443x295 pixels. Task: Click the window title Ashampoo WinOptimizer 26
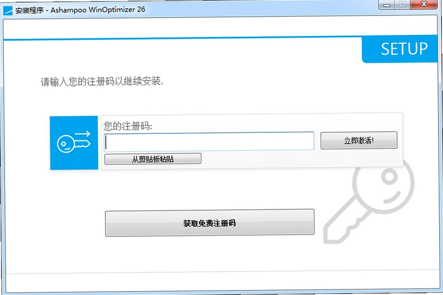pyautogui.click(x=98, y=10)
